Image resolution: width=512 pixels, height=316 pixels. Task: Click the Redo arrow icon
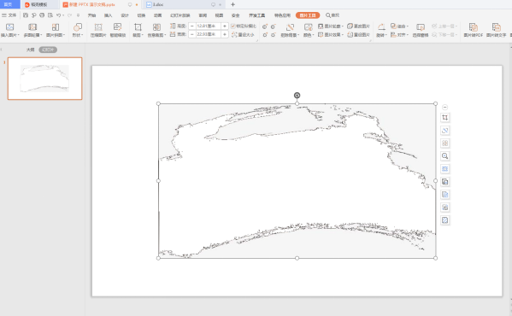click(x=69, y=15)
